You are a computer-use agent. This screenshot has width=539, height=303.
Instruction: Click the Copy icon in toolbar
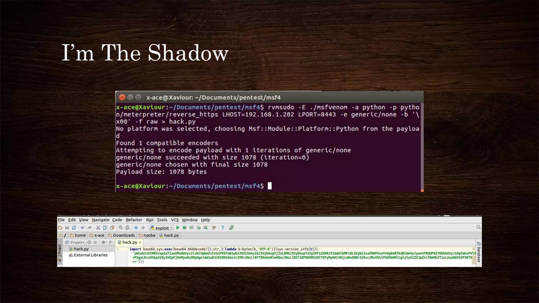tap(105, 228)
